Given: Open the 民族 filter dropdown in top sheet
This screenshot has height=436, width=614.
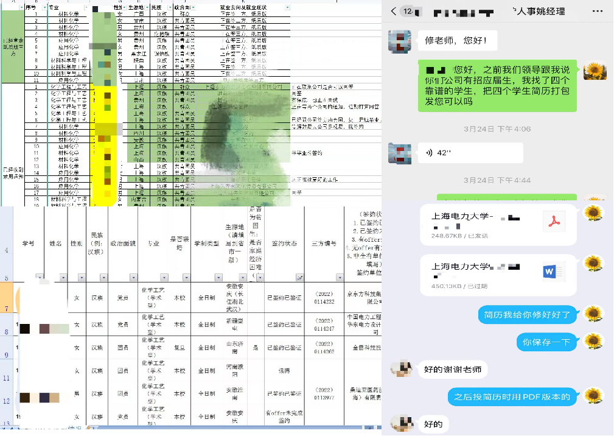Looking at the screenshot, I should (170, 7).
